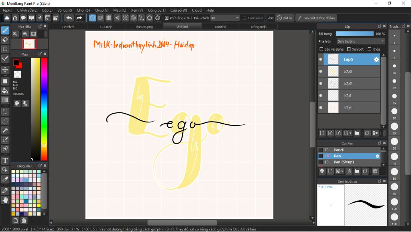Enable Khóa lock checkbox
The width and height of the screenshot is (411, 232).
pyautogui.click(x=369, y=49)
